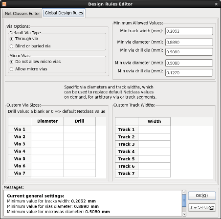The height and width of the screenshot is (219, 221).
Task: Select the Track 3 row header
Action: pos(127,144)
